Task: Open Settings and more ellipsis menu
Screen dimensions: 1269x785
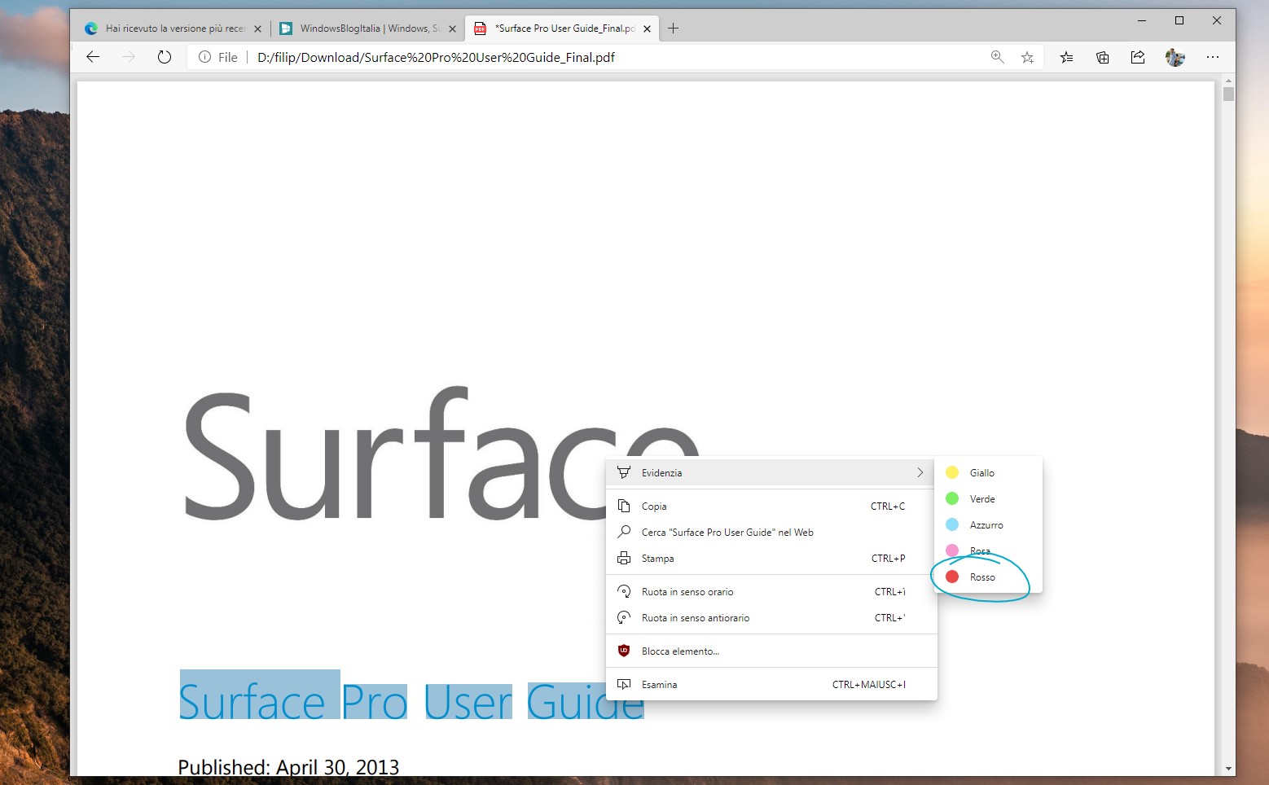Action: coord(1213,57)
